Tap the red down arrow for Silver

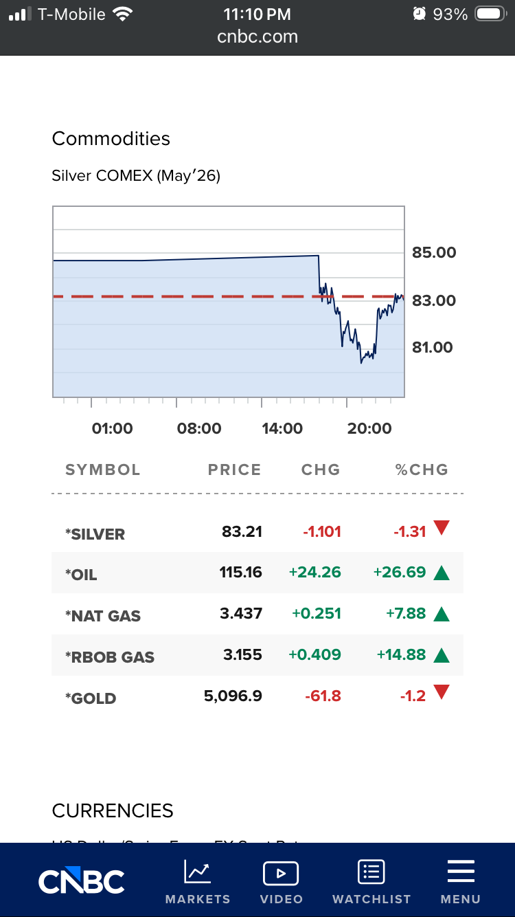(442, 529)
